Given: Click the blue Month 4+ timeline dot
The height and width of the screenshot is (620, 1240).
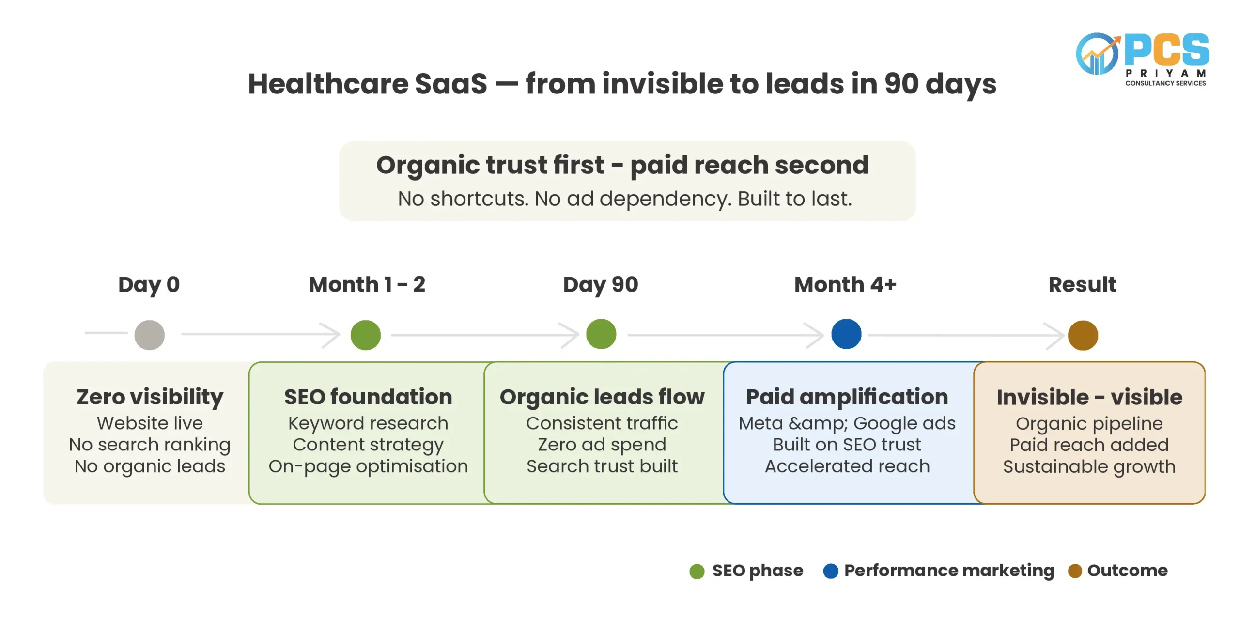Looking at the screenshot, I should pos(846,334).
